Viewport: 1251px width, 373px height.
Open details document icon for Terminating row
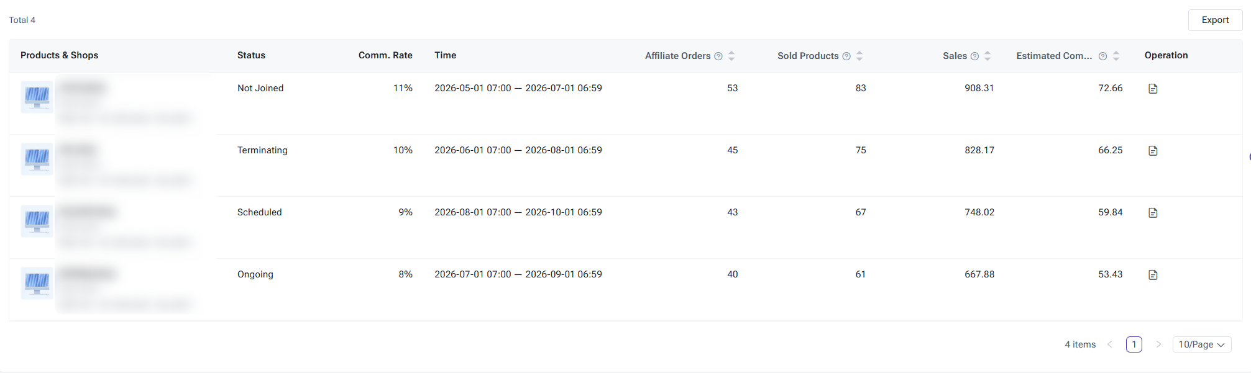[x=1153, y=151]
